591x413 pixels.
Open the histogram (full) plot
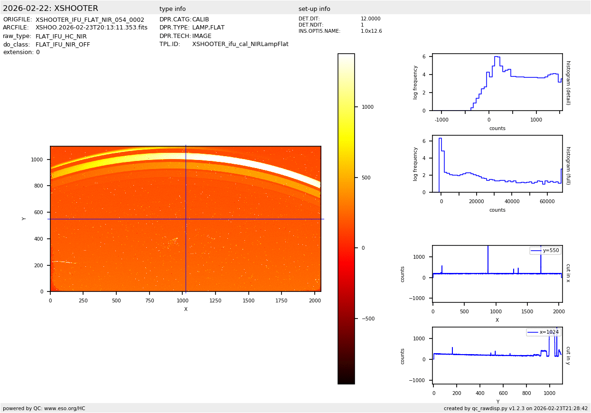click(x=497, y=164)
